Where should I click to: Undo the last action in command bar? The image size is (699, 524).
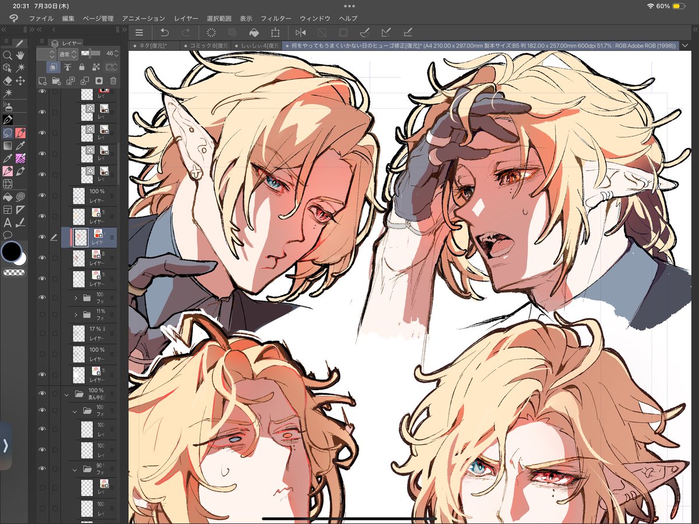tap(164, 33)
